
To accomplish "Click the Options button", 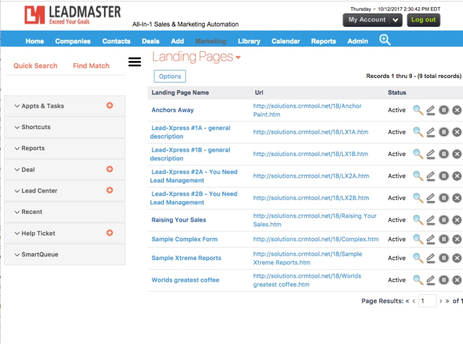I will coord(169,76).
